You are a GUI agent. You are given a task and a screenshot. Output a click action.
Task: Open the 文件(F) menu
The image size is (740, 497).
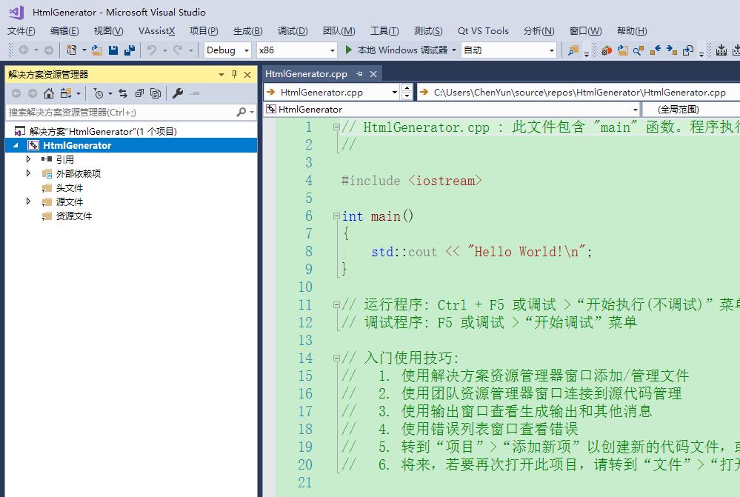point(21,30)
